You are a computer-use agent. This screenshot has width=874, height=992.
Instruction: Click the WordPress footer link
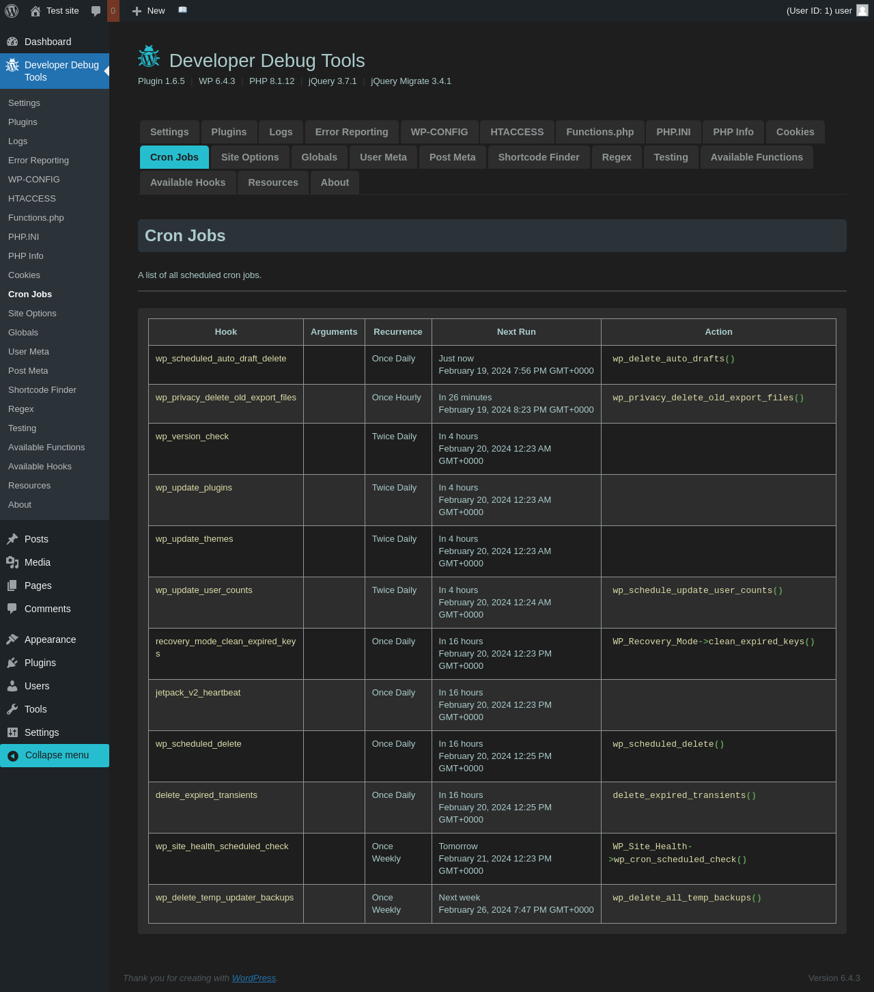253,978
